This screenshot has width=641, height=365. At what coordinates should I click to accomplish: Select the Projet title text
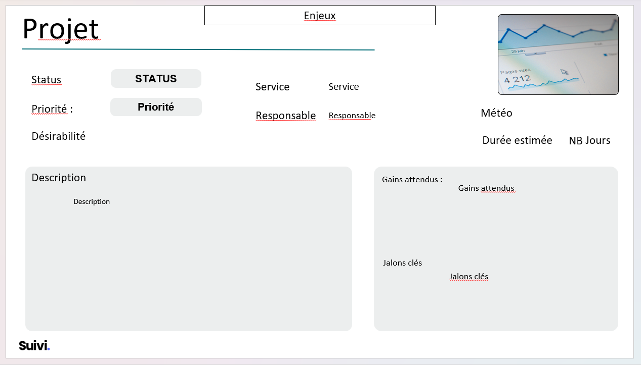[x=61, y=29]
